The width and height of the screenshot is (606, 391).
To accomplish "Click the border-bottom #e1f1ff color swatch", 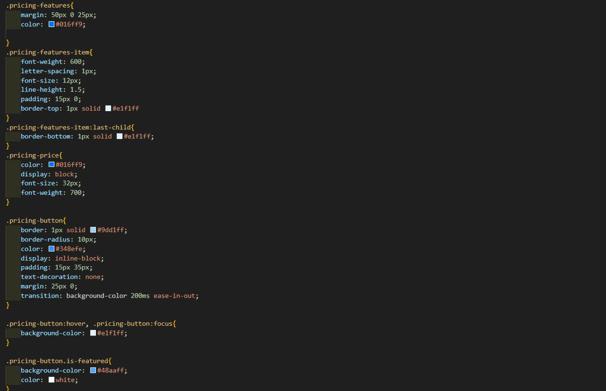I will pyautogui.click(x=119, y=136).
